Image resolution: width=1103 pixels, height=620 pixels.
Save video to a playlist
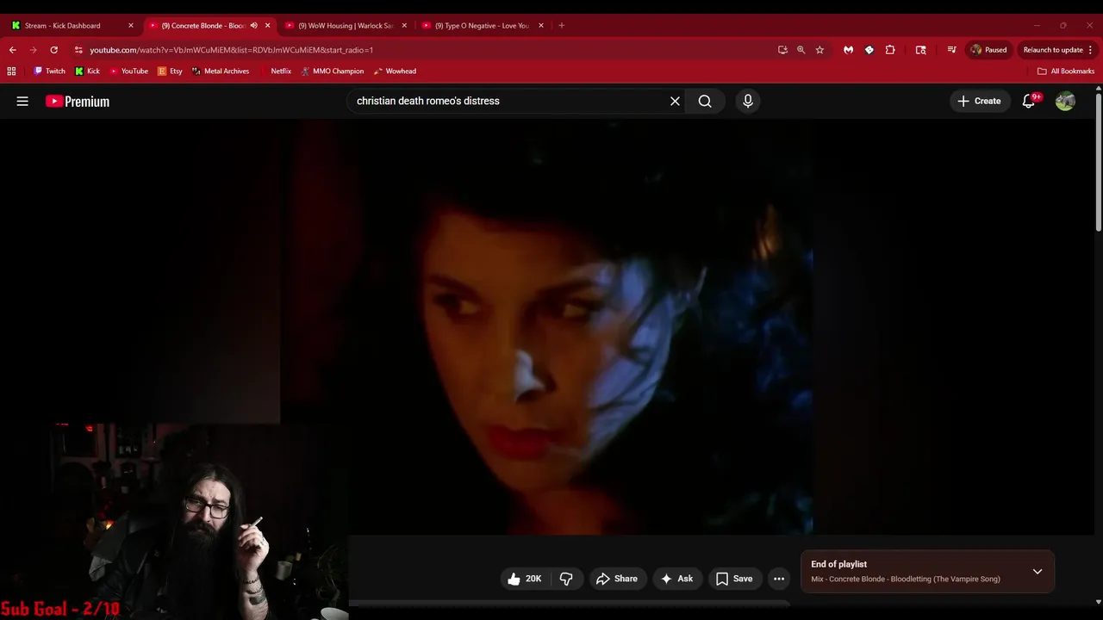[734, 579]
